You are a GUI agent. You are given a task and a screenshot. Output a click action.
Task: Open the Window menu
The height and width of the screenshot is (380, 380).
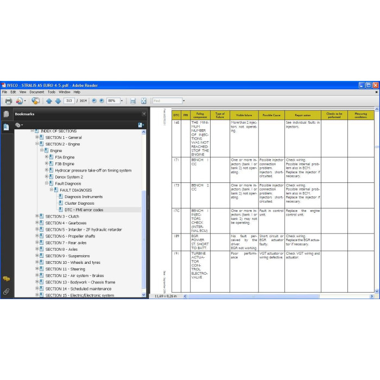65,92
